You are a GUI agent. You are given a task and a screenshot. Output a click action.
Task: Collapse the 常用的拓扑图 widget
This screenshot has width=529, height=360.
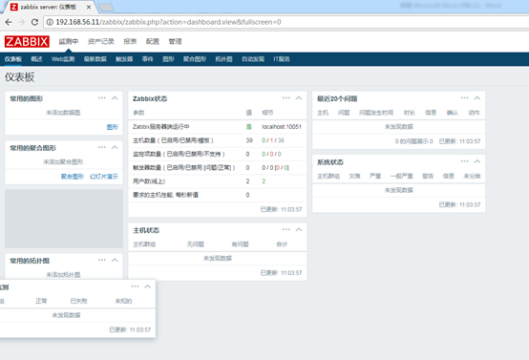coord(115,260)
